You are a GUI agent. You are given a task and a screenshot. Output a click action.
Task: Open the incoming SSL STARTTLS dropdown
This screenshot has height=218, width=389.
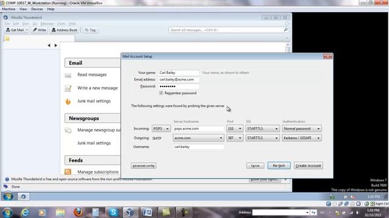coord(263,128)
